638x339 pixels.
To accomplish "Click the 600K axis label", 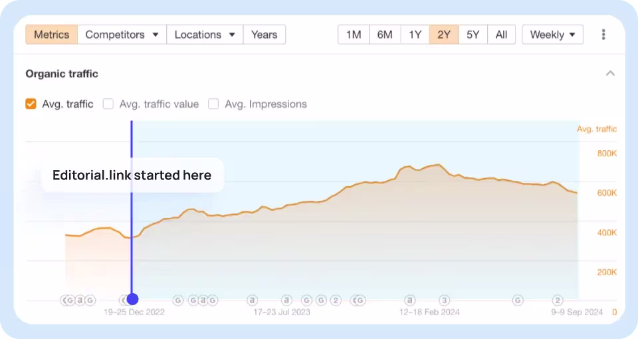I will coord(607,193).
